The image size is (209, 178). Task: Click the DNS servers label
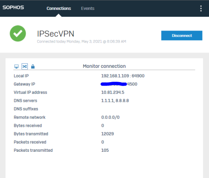pos(25,101)
